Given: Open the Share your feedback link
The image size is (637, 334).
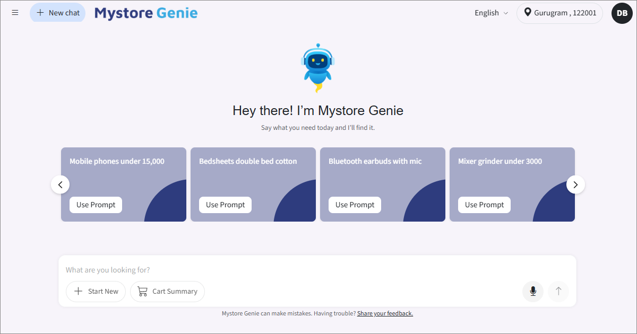Looking at the screenshot, I should 385,313.
